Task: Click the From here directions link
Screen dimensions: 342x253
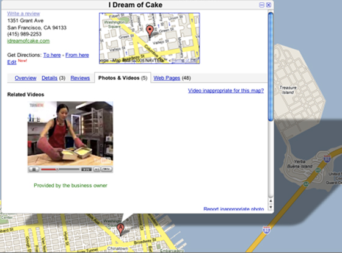Action: coord(77,55)
